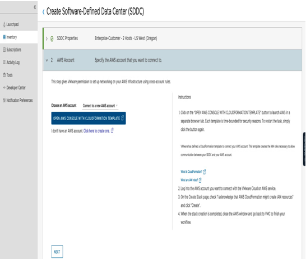Open 'What is CloudFormation?' link
Image resolution: width=306 pixels, height=260 pixels.
point(192,172)
